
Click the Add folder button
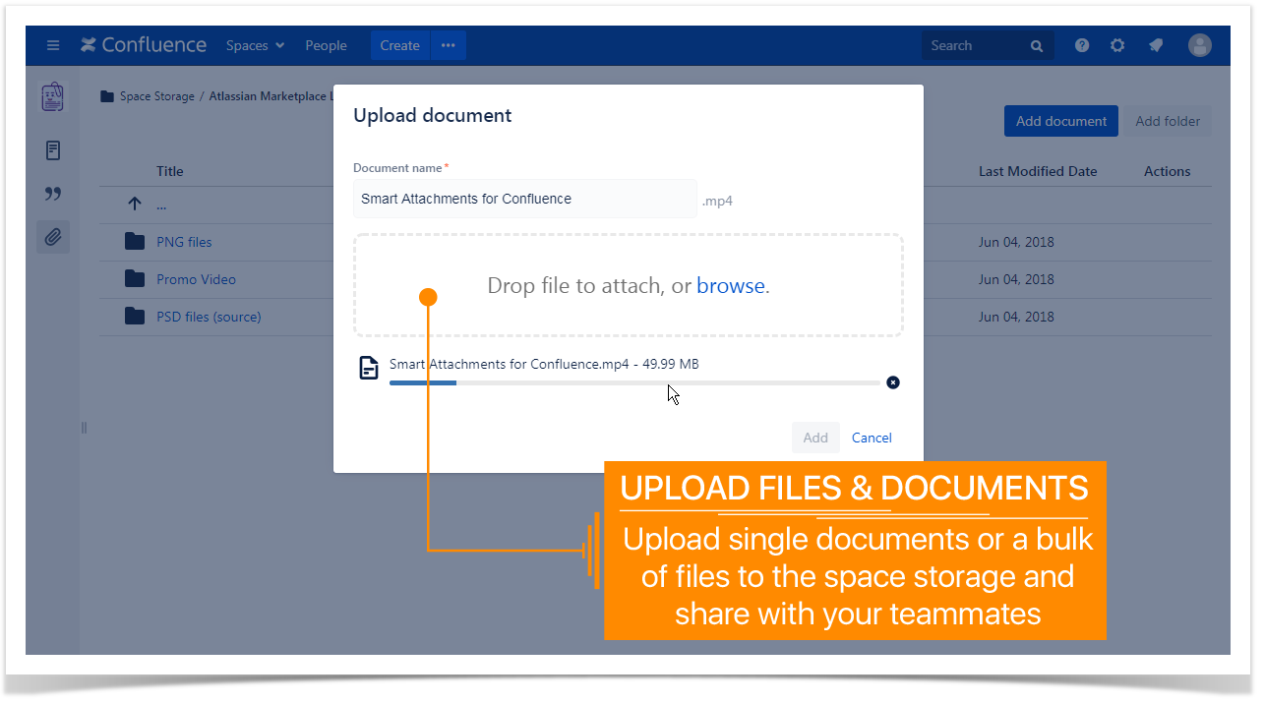click(x=1168, y=121)
